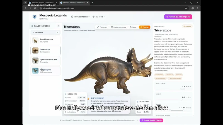This screenshot has width=223, height=125.
Task: Open the Browse Models dropdown
Action: (81, 17)
